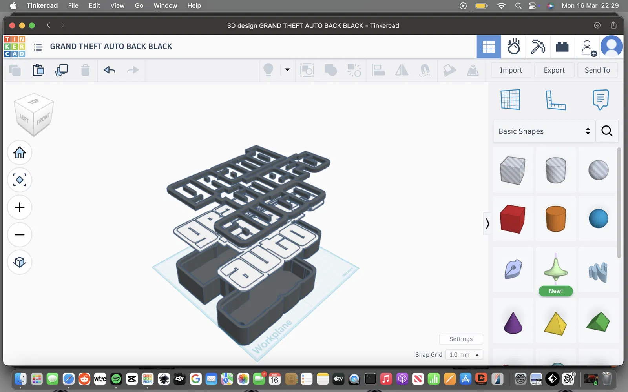Zoom in with the plus button
628x392 pixels.
(20, 207)
